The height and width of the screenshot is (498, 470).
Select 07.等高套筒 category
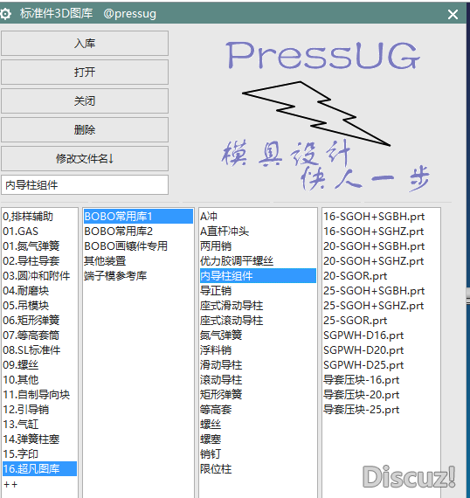point(39,335)
